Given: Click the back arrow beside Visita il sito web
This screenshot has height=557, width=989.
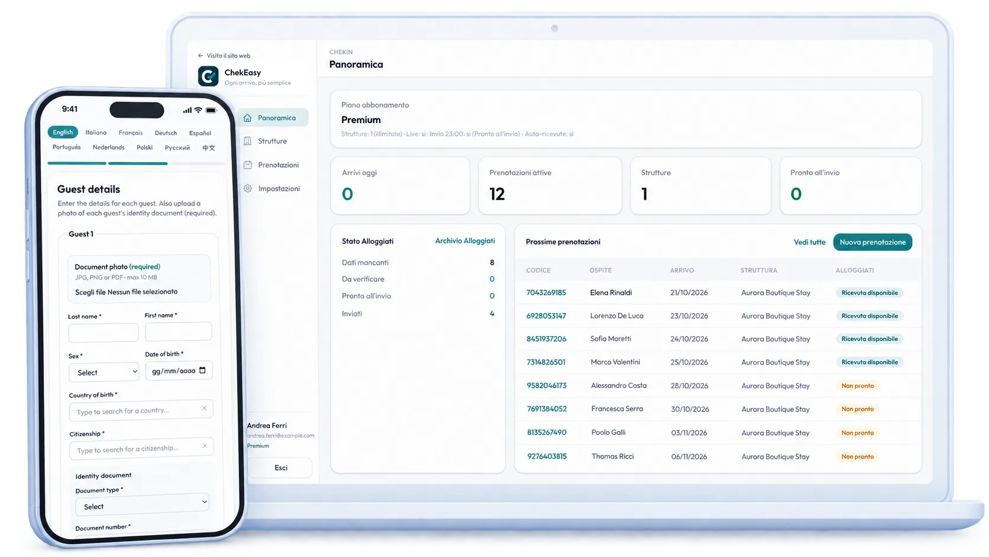Looking at the screenshot, I should click(201, 56).
